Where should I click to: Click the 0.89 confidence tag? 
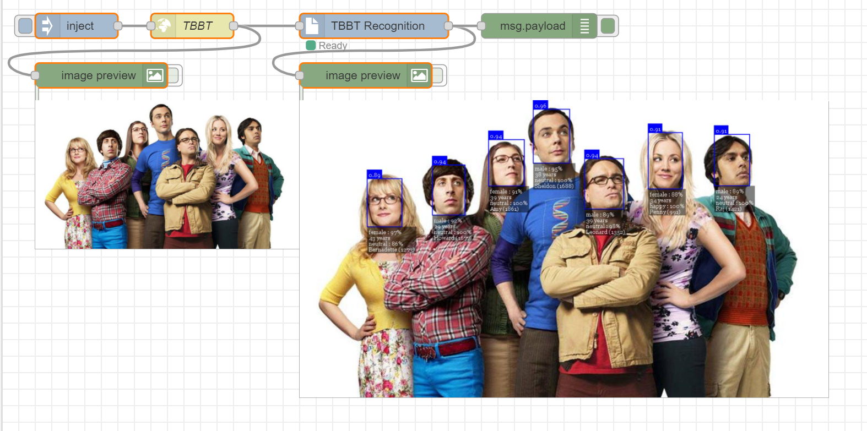(x=374, y=174)
